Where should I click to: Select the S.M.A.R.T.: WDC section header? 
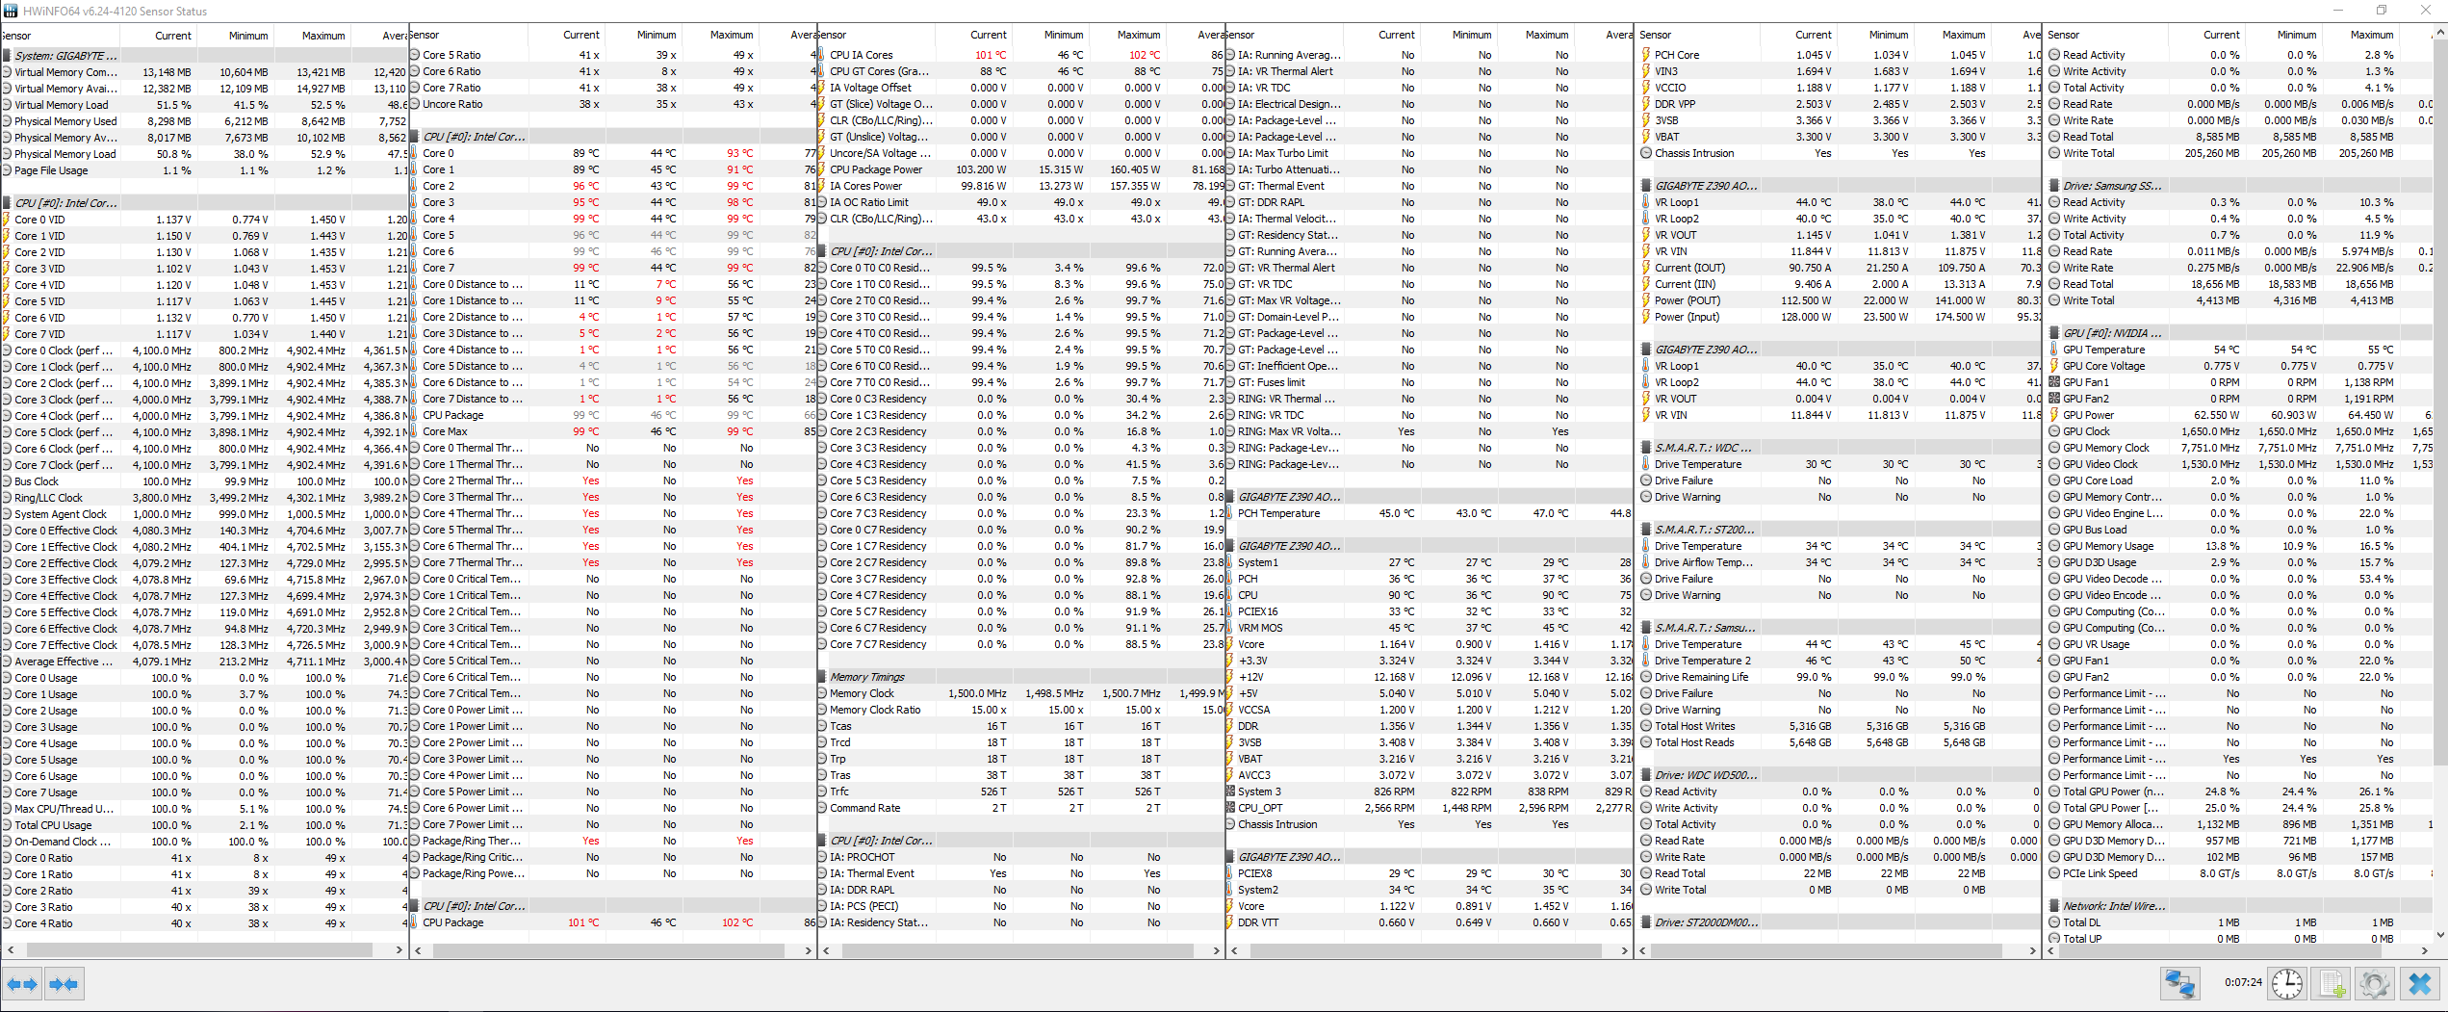click(1838, 448)
